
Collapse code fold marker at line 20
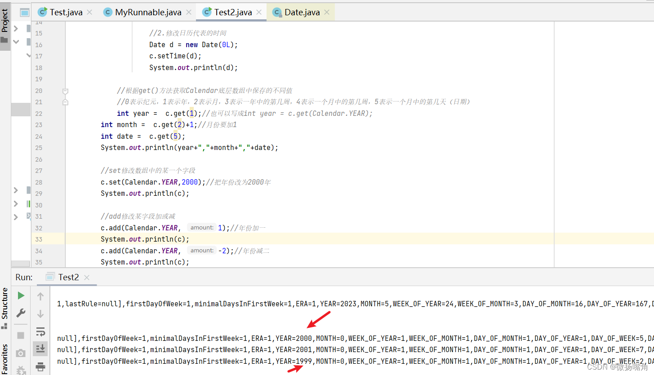point(65,91)
